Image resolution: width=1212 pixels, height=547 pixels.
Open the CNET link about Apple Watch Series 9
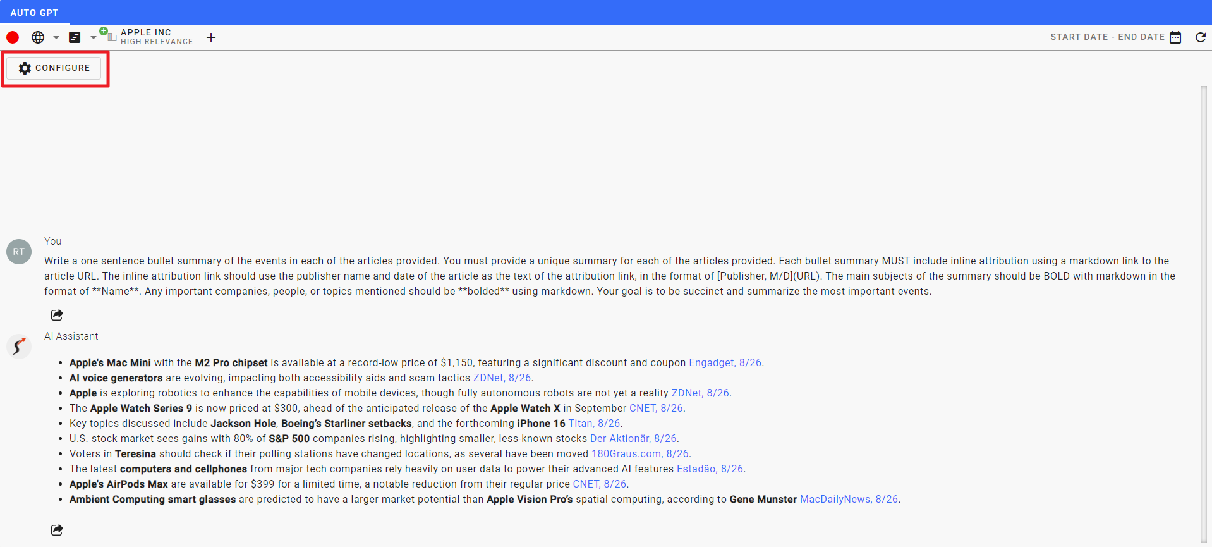click(656, 408)
